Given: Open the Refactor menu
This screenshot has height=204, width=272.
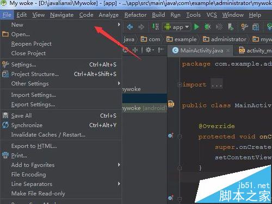Looking at the screenshot, I should (135, 15).
